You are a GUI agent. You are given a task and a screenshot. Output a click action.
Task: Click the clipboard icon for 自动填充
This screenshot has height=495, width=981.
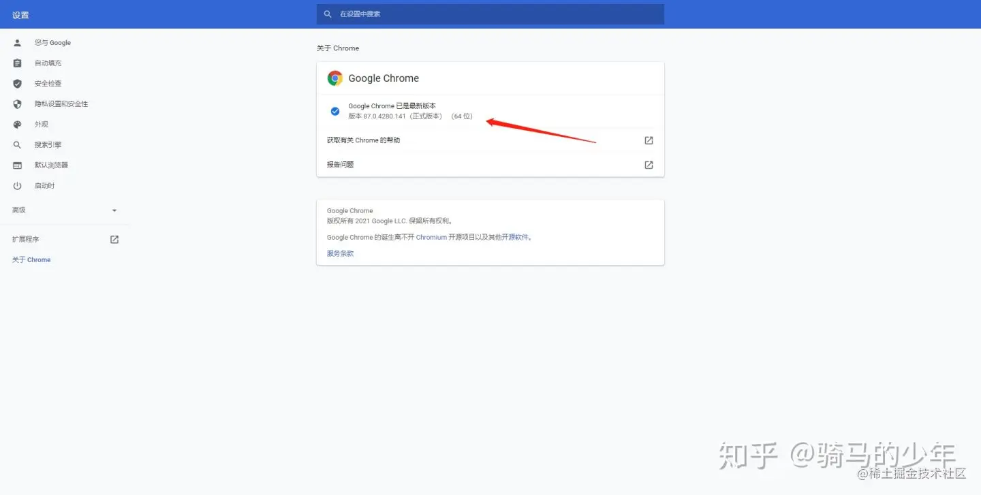point(18,63)
